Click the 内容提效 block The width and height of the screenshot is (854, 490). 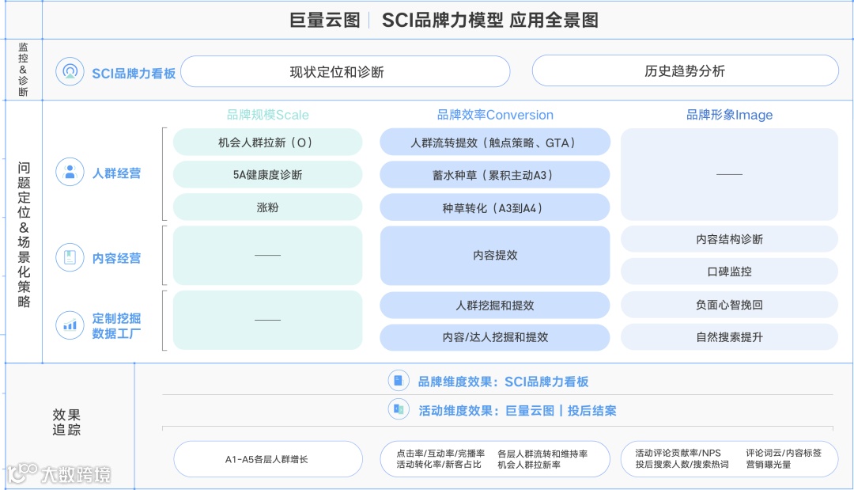click(495, 255)
